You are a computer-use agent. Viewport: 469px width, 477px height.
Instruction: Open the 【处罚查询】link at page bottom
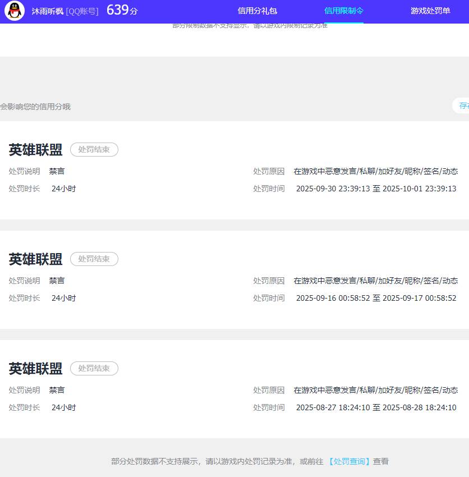pyautogui.click(x=349, y=461)
